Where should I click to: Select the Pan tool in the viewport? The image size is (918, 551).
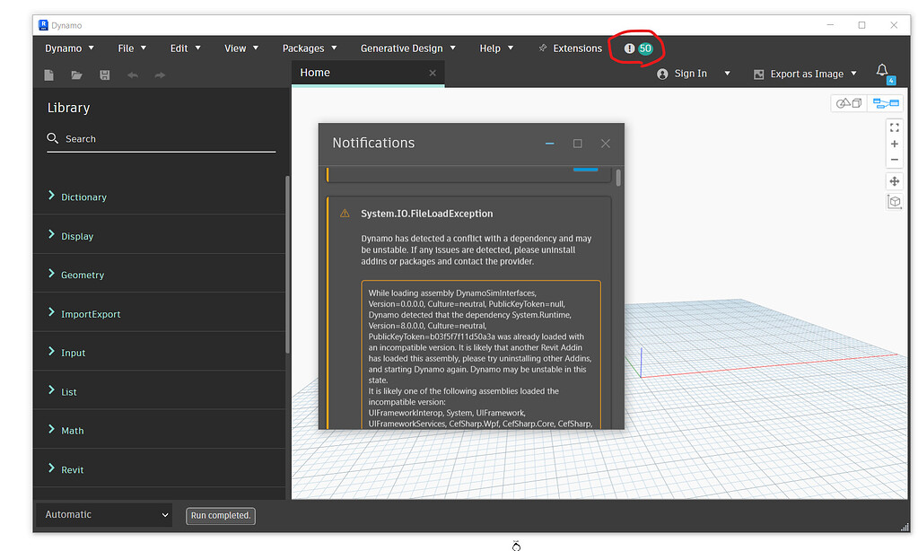tap(894, 180)
